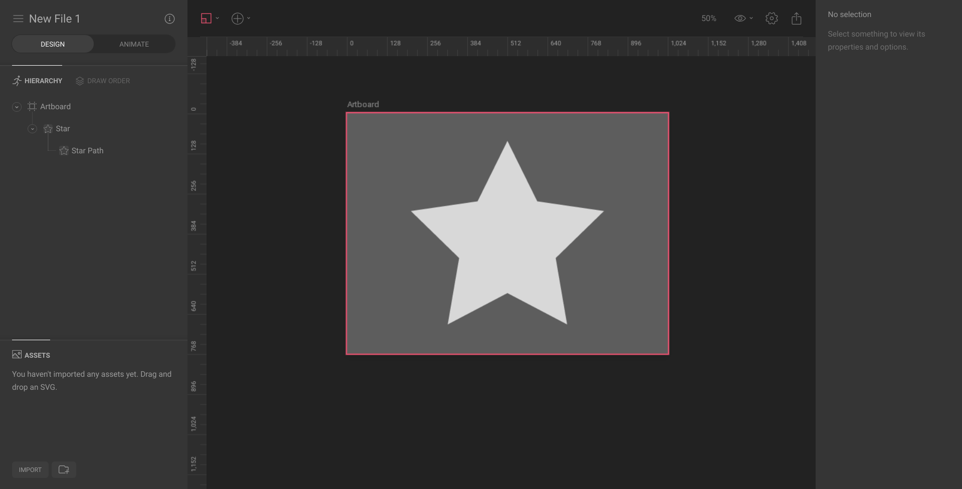Open the hamburger menu
The image size is (962, 489).
[x=18, y=19]
